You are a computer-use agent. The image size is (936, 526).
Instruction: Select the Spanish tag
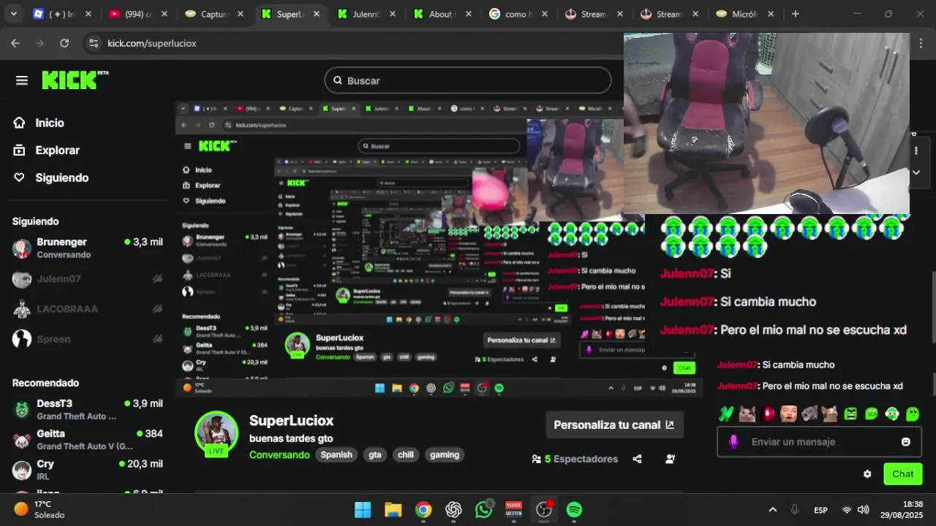[336, 454]
